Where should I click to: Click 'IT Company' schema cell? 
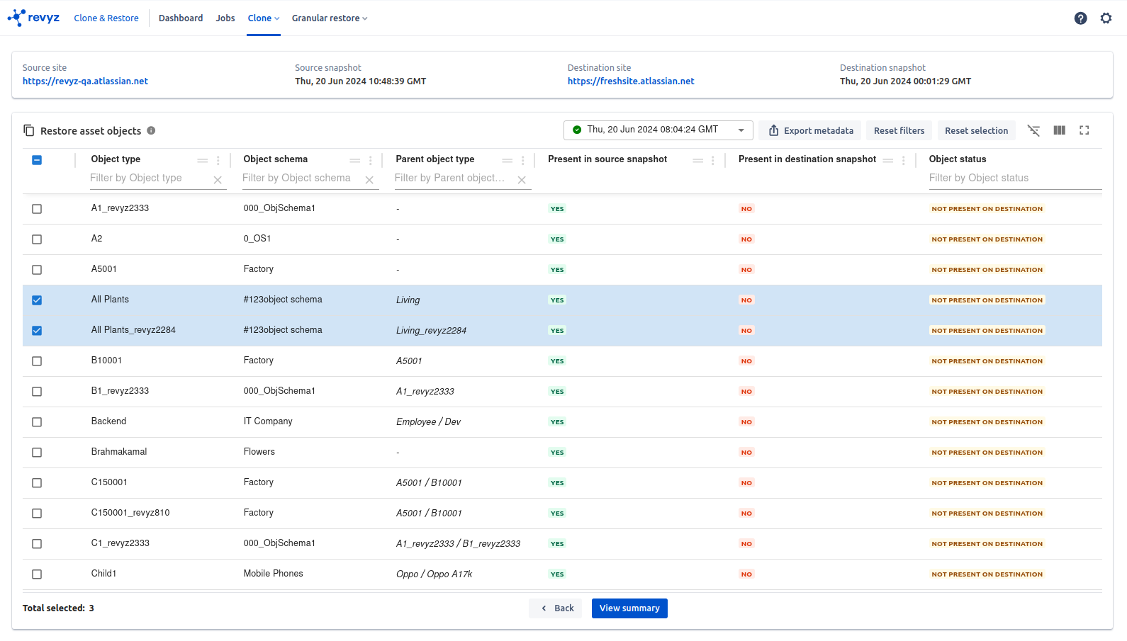(x=268, y=421)
